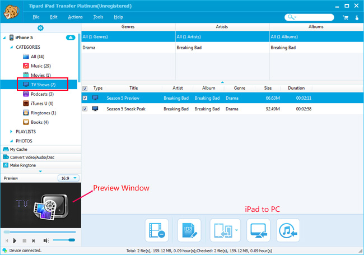Open the Edit menu
Viewport: 364px width, 255px height.
[54, 17]
